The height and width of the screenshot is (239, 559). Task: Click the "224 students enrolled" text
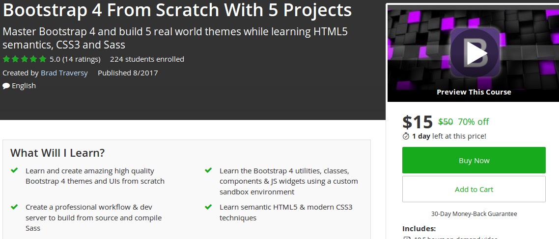[147, 59]
